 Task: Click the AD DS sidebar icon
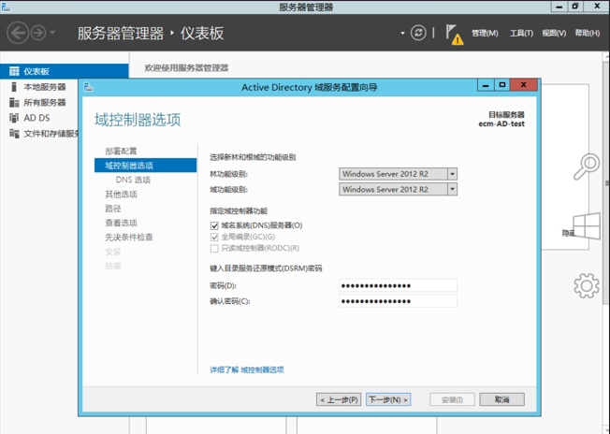pyautogui.click(x=14, y=118)
